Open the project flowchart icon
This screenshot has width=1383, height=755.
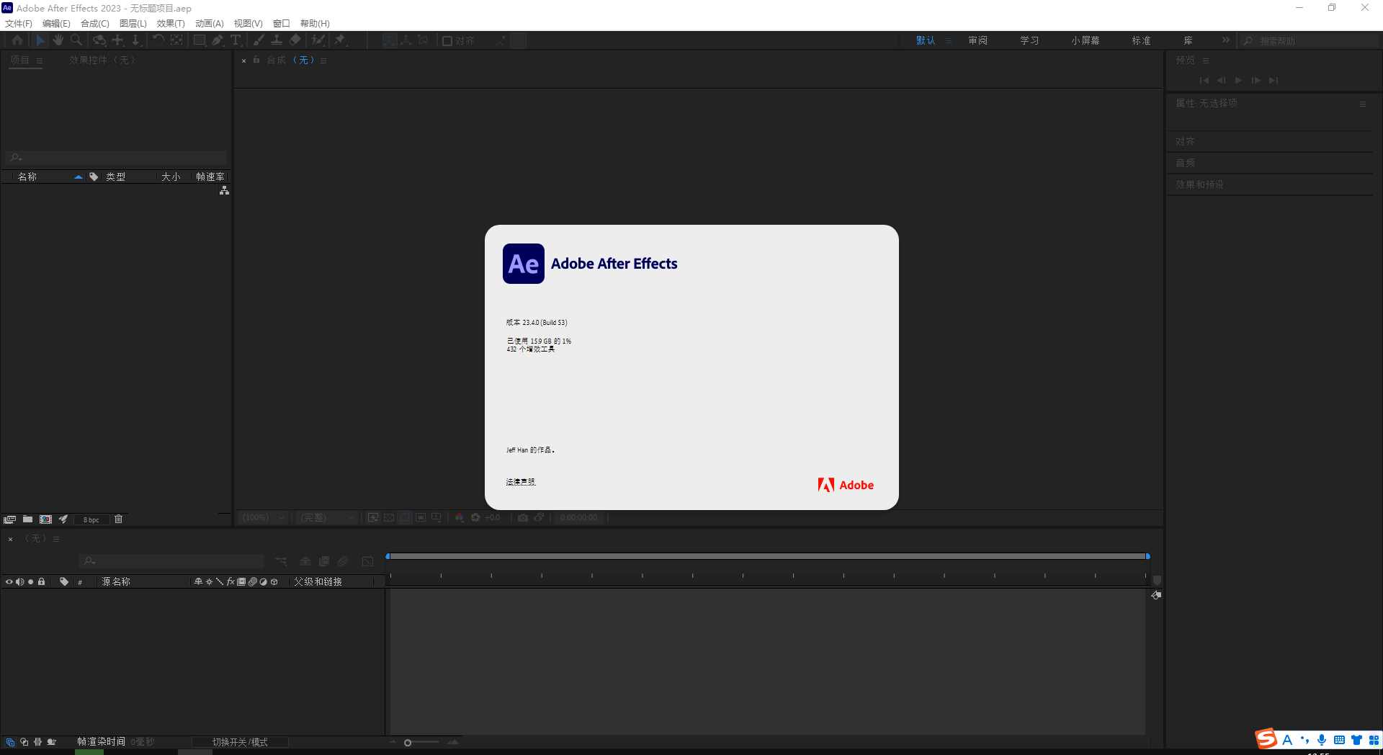point(224,190)
